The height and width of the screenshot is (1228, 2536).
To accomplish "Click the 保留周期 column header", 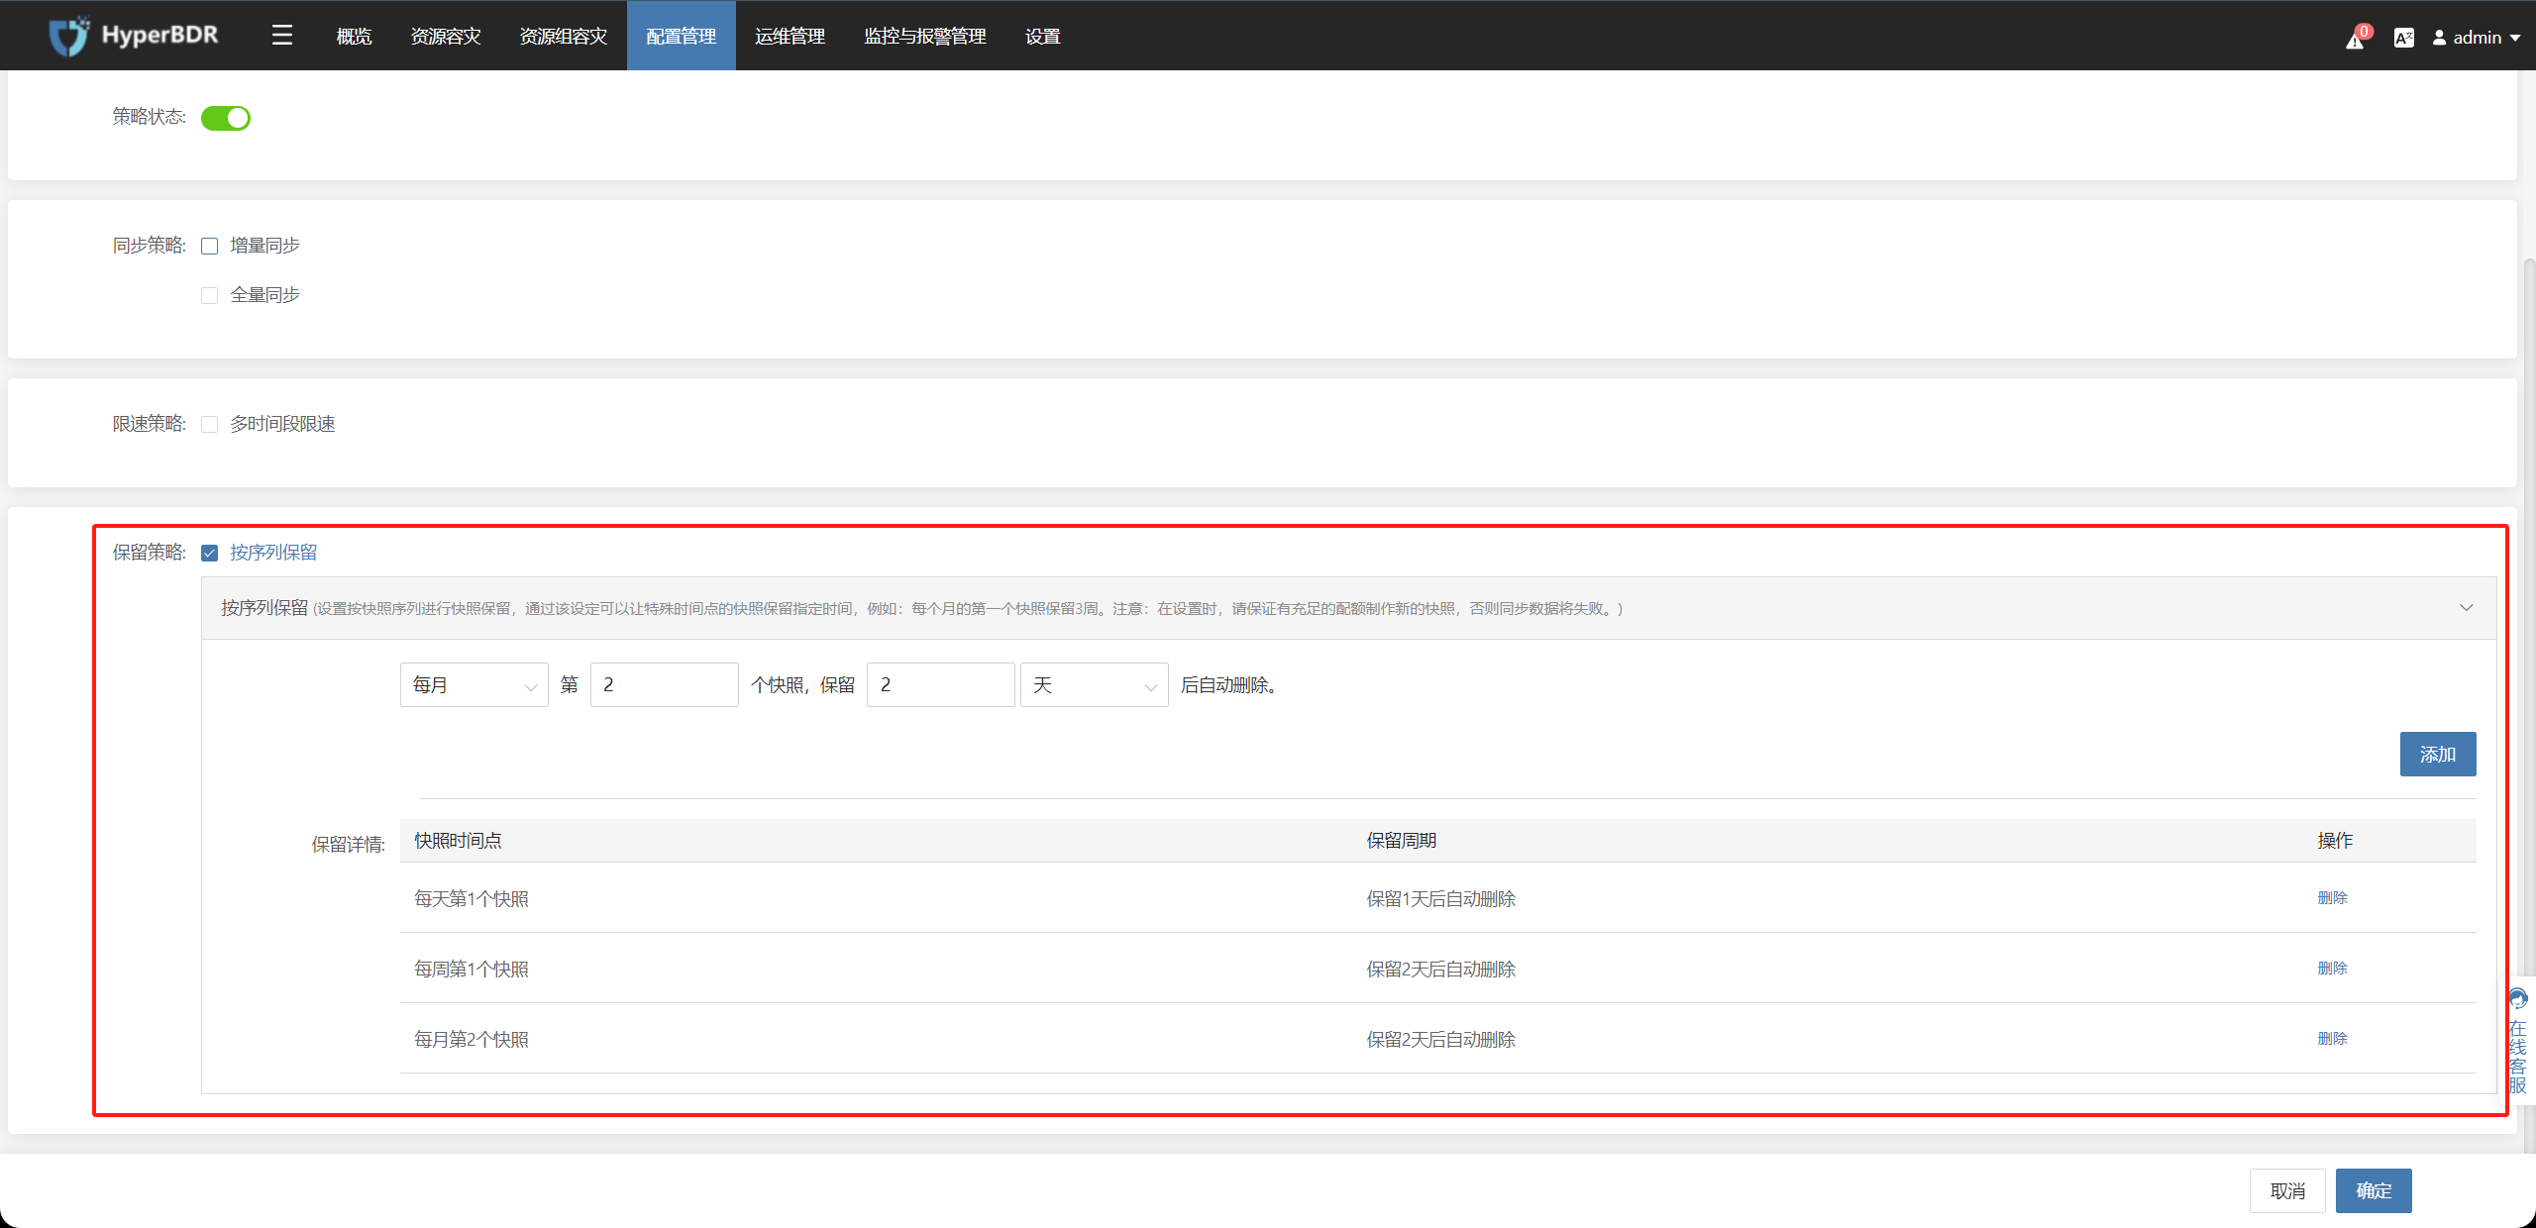I will (x=1401, y=840).
